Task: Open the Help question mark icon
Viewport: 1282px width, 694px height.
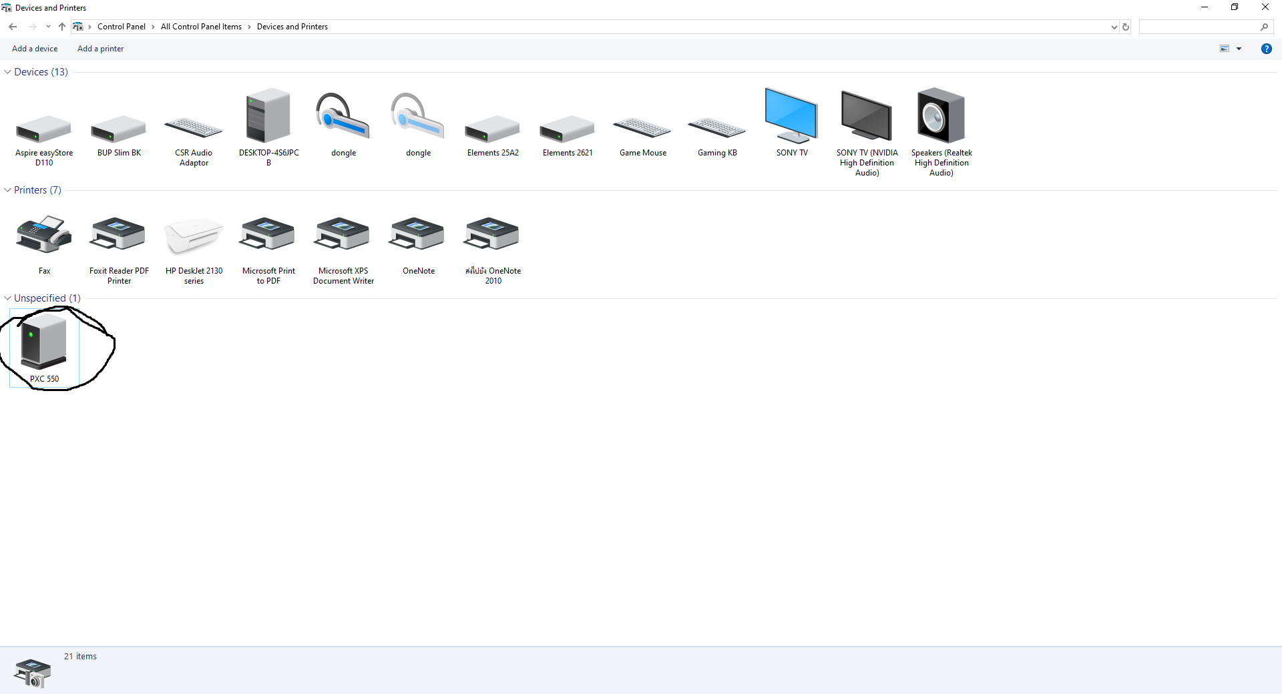Action: coord(1266,49)
